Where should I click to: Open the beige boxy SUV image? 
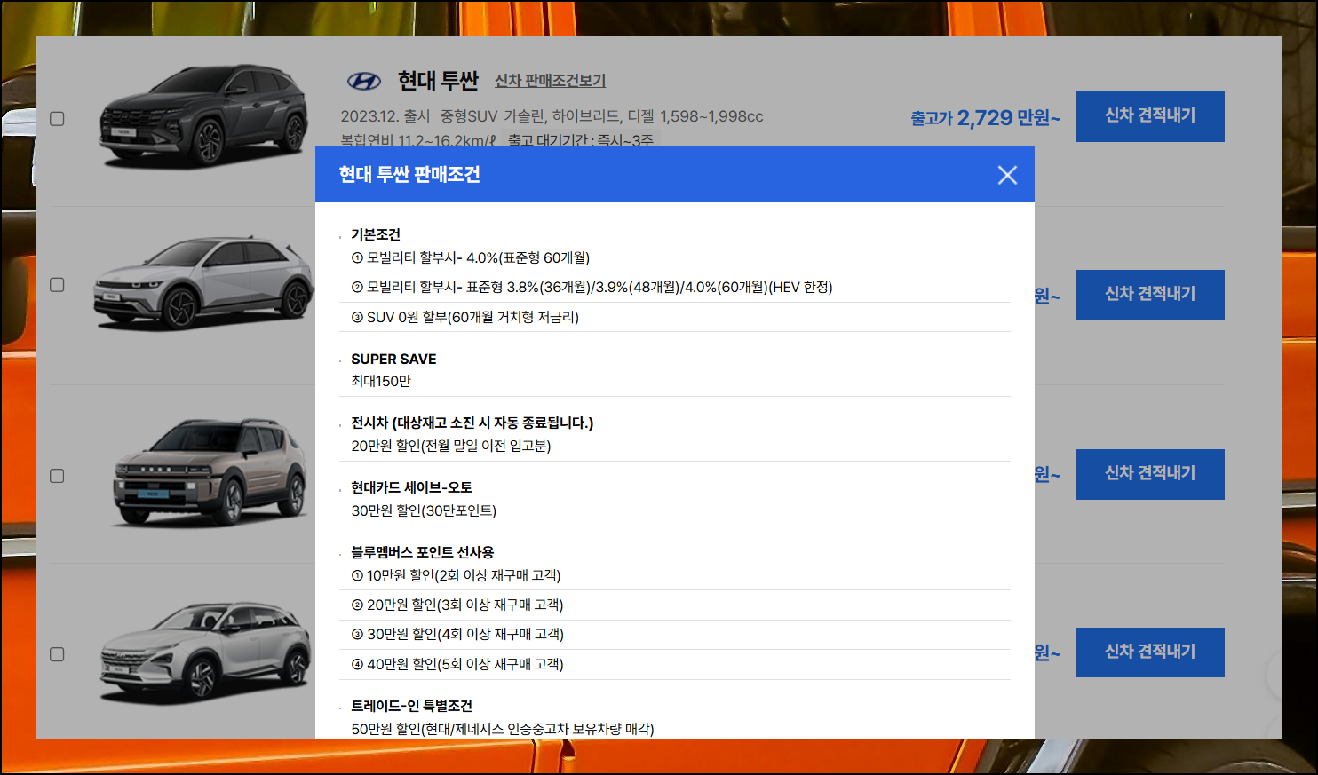point(210,472)
